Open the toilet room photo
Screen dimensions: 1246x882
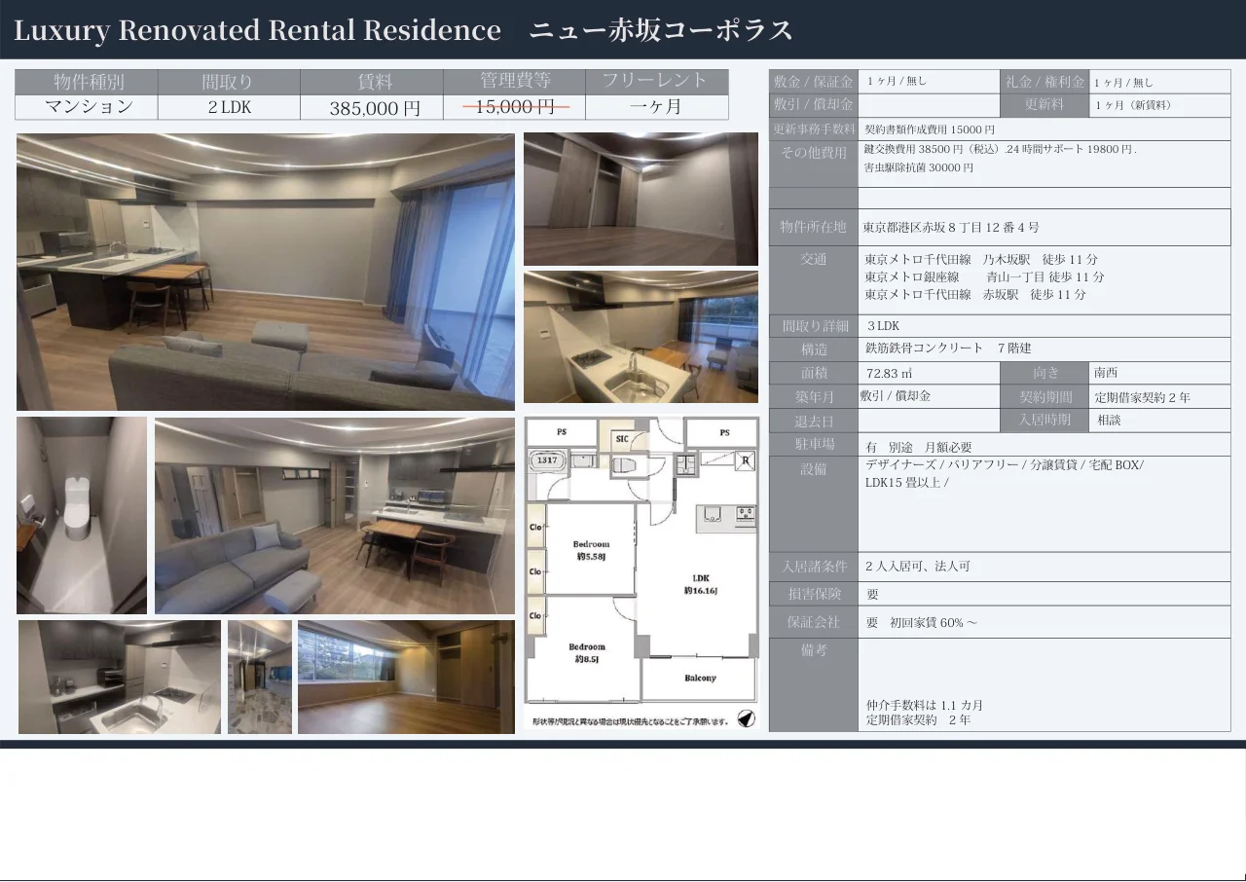pyautogui.click(x=82, y=515)
